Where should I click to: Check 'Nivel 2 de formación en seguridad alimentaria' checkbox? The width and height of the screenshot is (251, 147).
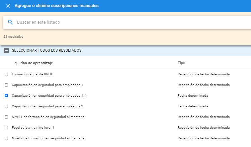(6, 138)
